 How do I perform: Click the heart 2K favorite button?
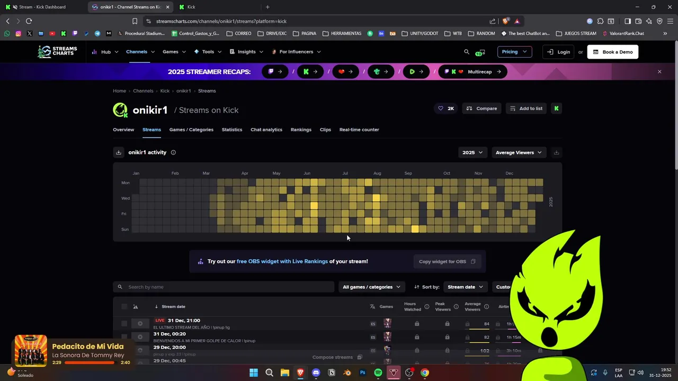tap(445, 108)
